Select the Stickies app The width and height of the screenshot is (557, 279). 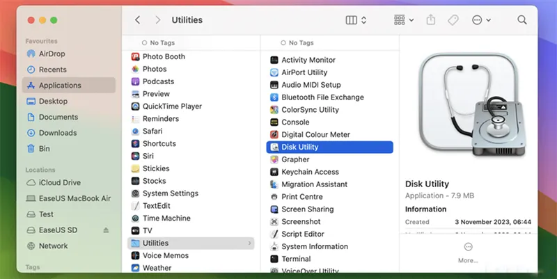pos(191,168)
